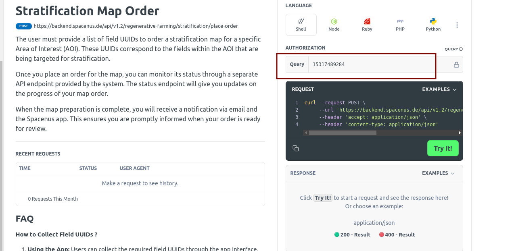The image size is (516, 251).
Task: Click the place-order endpoint URL
Action: tap(136, 26)
